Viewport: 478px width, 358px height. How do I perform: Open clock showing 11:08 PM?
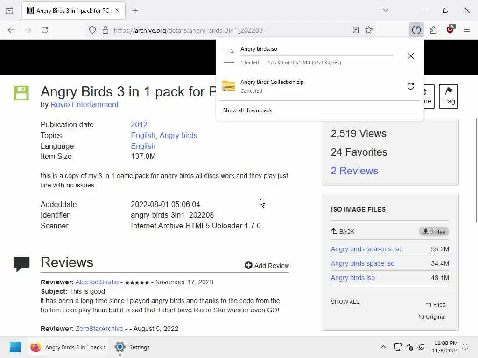445,347
